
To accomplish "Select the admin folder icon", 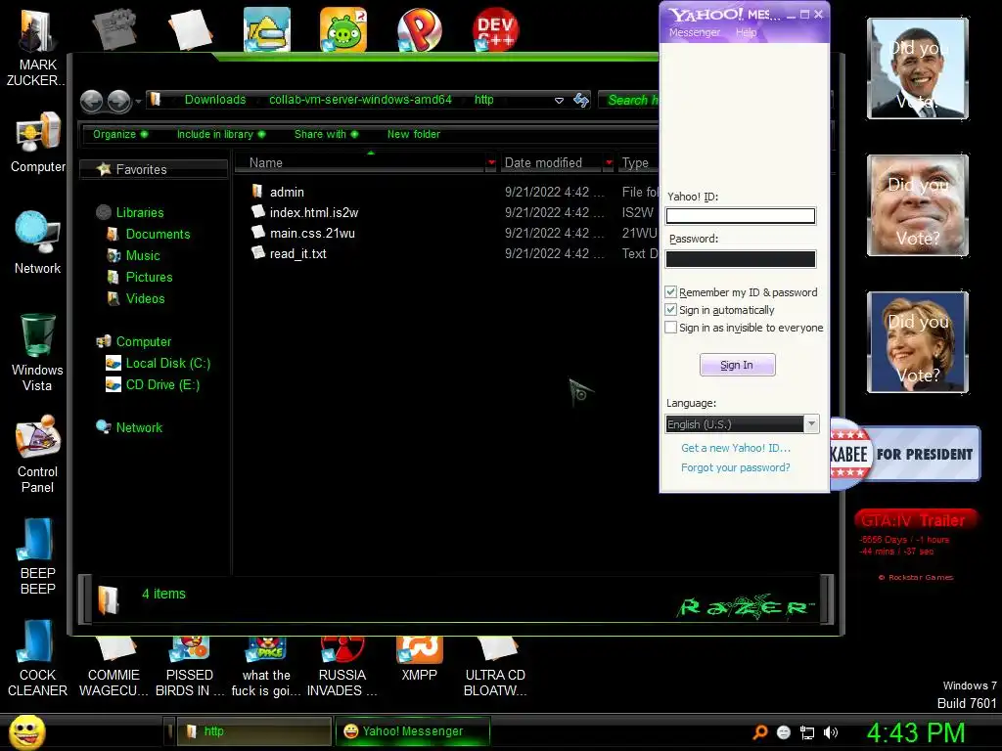I will tap(257, 191).
